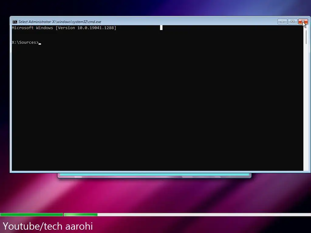Click the 'Microsoft Windows [Version 10.0.19041.1288]' line
The height and width of the screenshot is (233, 311).
(x=64, y=28)
